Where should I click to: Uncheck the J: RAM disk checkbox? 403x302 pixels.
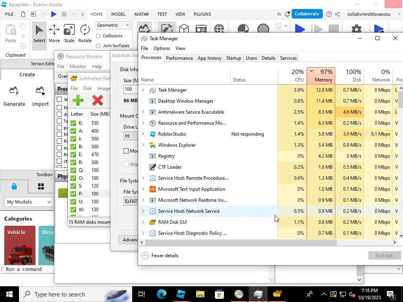click(73, 139)
